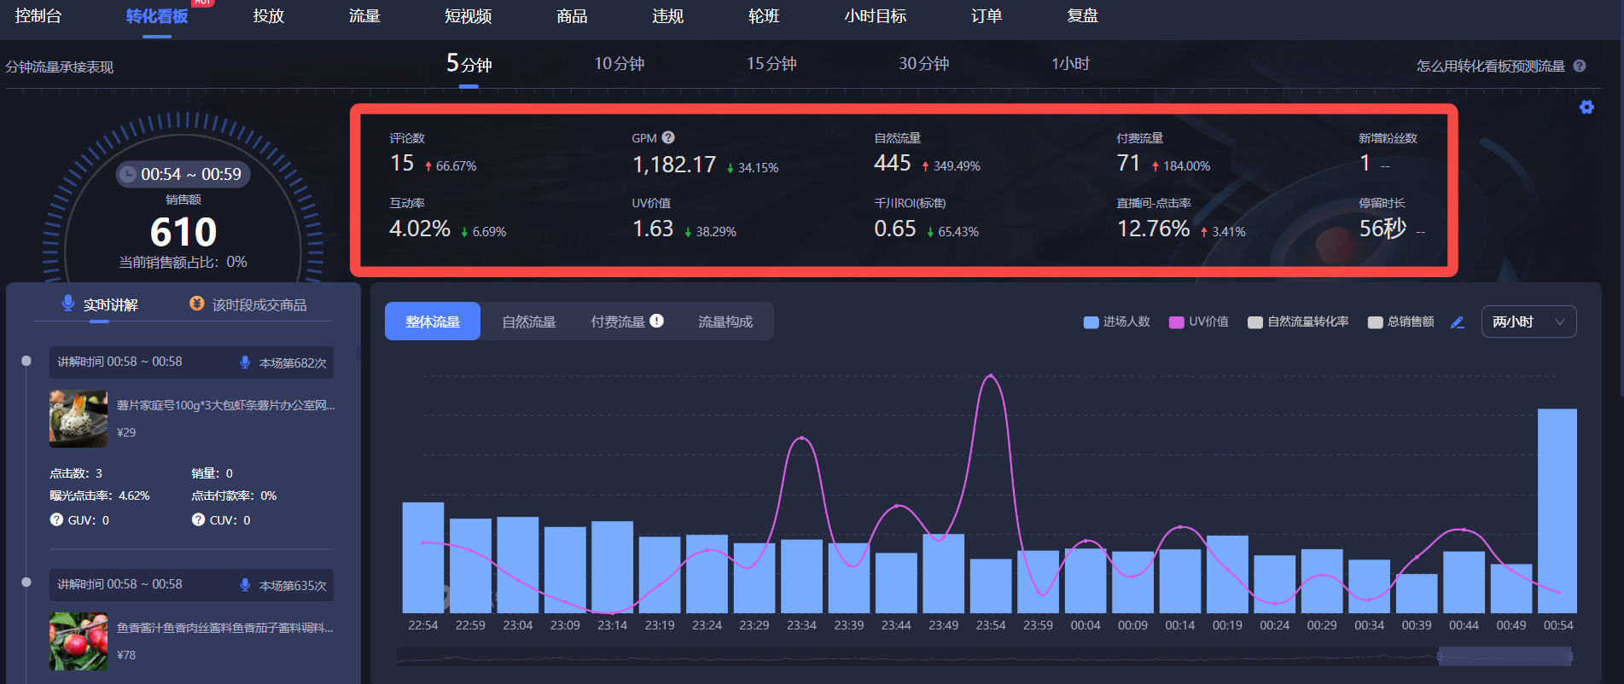Click the ¥29 chips product thumbnail

coord(79,419)
